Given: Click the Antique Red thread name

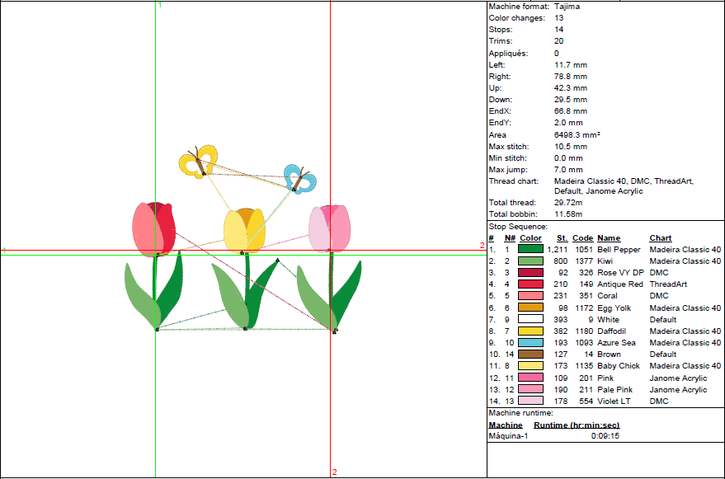Looking at the screenshot, I should (619, 284).
